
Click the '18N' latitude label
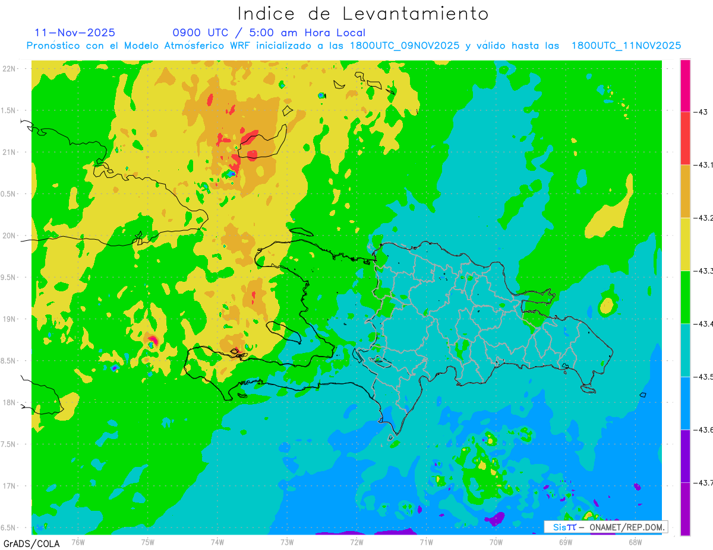tap(10, 402)
